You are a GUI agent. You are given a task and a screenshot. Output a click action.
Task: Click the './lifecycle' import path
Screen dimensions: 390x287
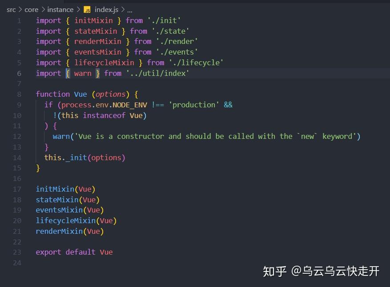pyautogui.click(x=196, y=63)
